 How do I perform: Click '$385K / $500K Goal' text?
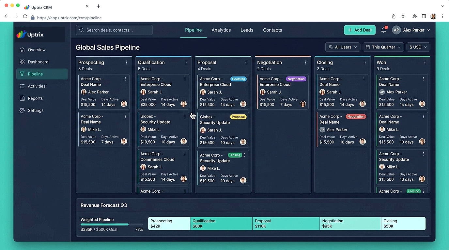(x=99, y=229)
